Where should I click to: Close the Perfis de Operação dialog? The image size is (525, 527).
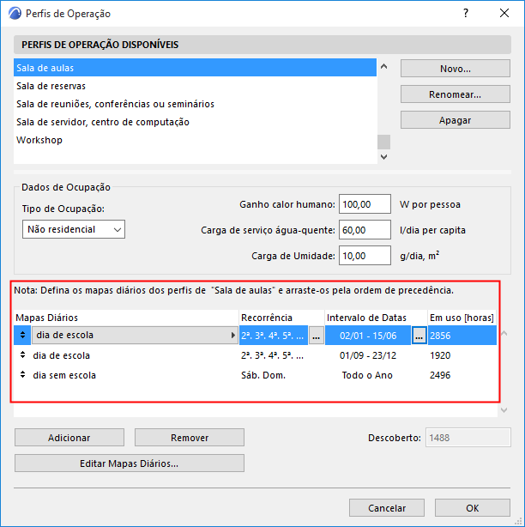click(504, 13)
